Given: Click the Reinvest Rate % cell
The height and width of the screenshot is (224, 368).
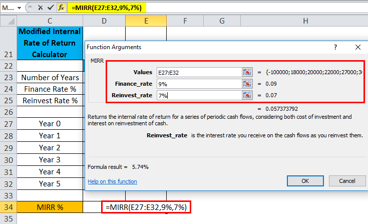Looking at the screenshot, I should pos(50,100).
